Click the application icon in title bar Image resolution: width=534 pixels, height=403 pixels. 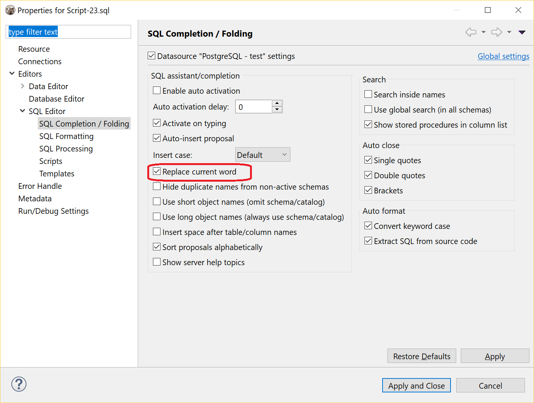pos(10,10)
